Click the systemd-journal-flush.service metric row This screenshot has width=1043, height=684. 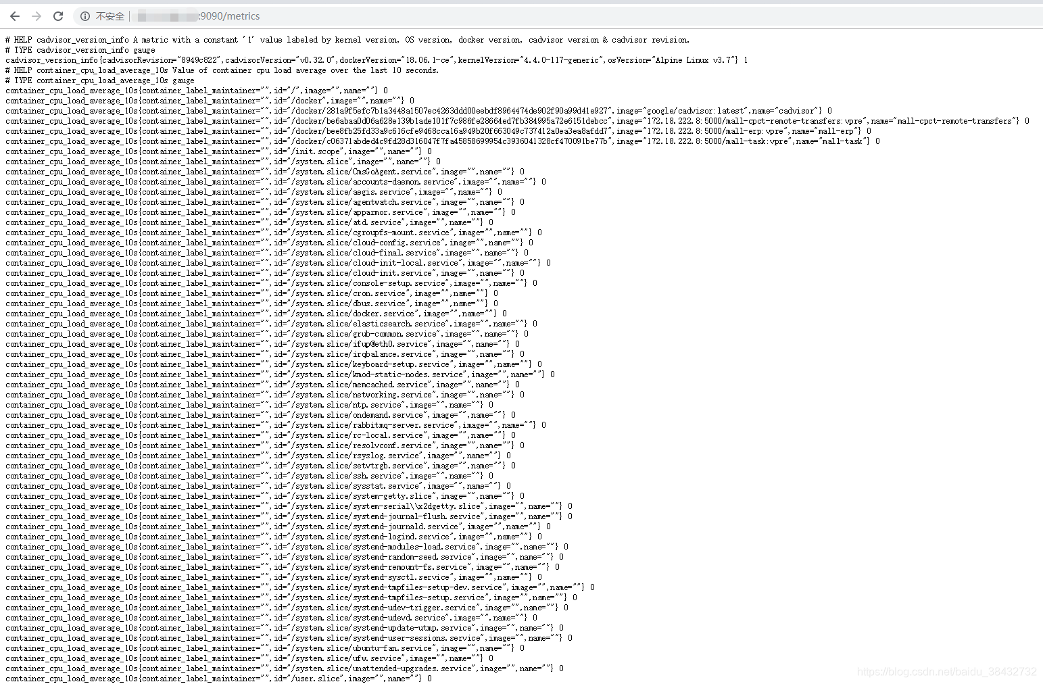(289, 516)
